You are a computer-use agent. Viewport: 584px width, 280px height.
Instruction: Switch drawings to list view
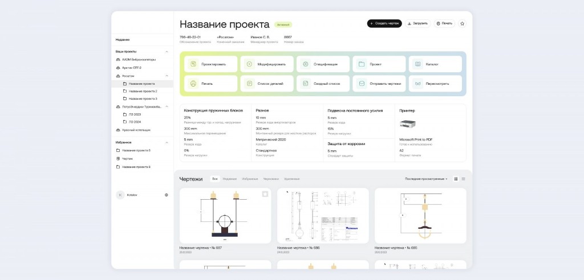(x=463, y=179)
